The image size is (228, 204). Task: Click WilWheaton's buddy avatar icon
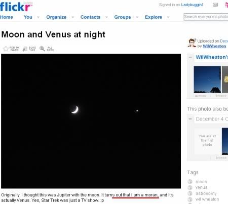[x=192, y=43]
